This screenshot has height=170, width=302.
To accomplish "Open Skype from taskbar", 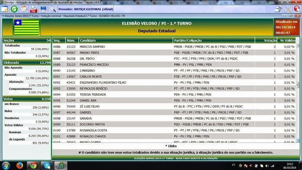I will click(47, 166).
